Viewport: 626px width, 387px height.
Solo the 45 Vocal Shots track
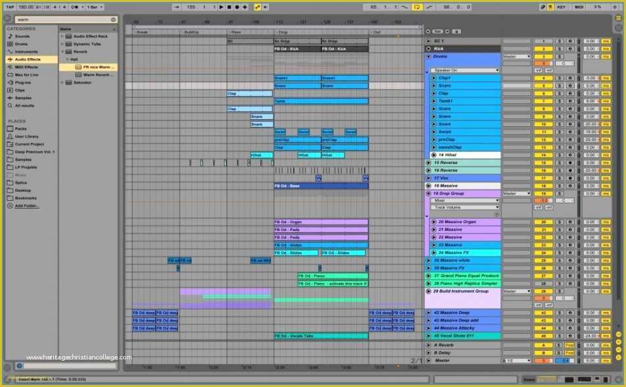tap(560, 336)
